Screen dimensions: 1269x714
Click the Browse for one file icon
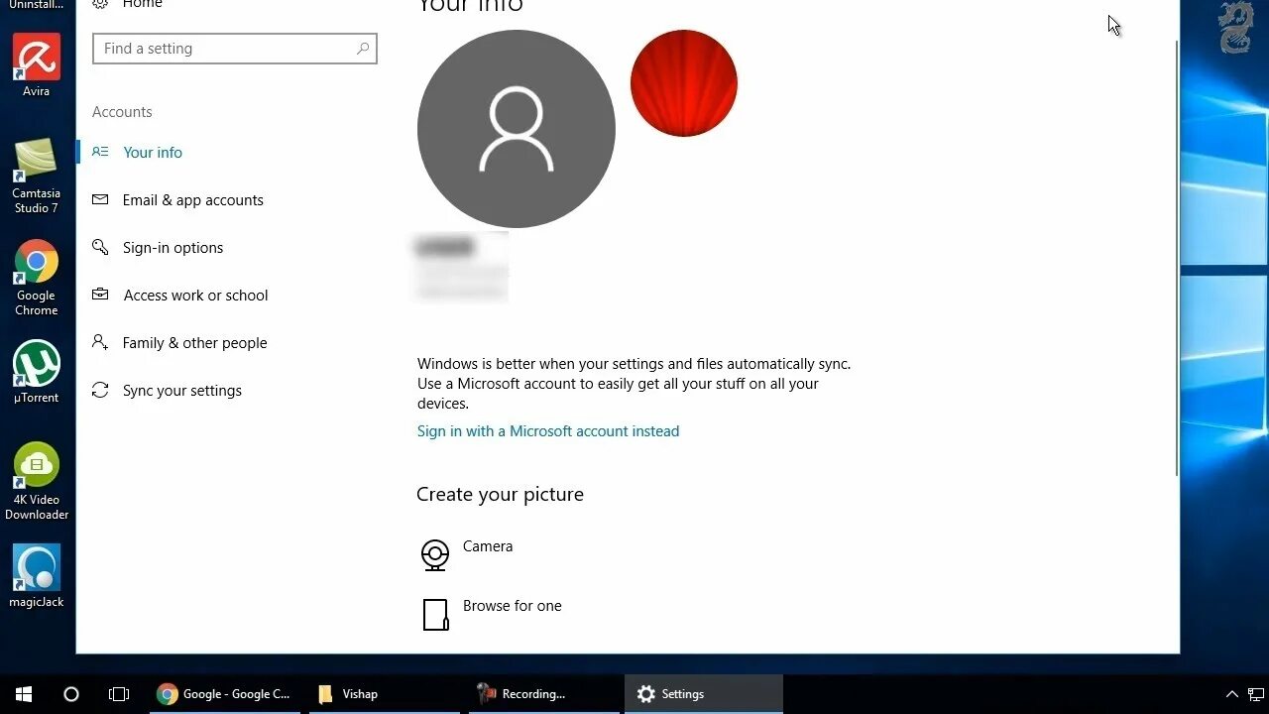[x=435, y=615]
